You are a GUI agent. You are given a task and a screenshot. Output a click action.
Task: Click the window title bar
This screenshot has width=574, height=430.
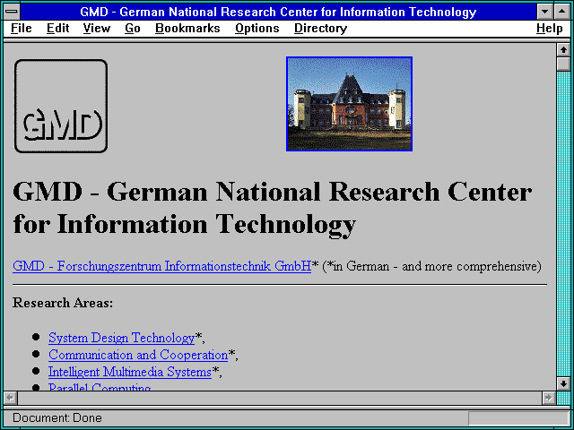point(278,12)
